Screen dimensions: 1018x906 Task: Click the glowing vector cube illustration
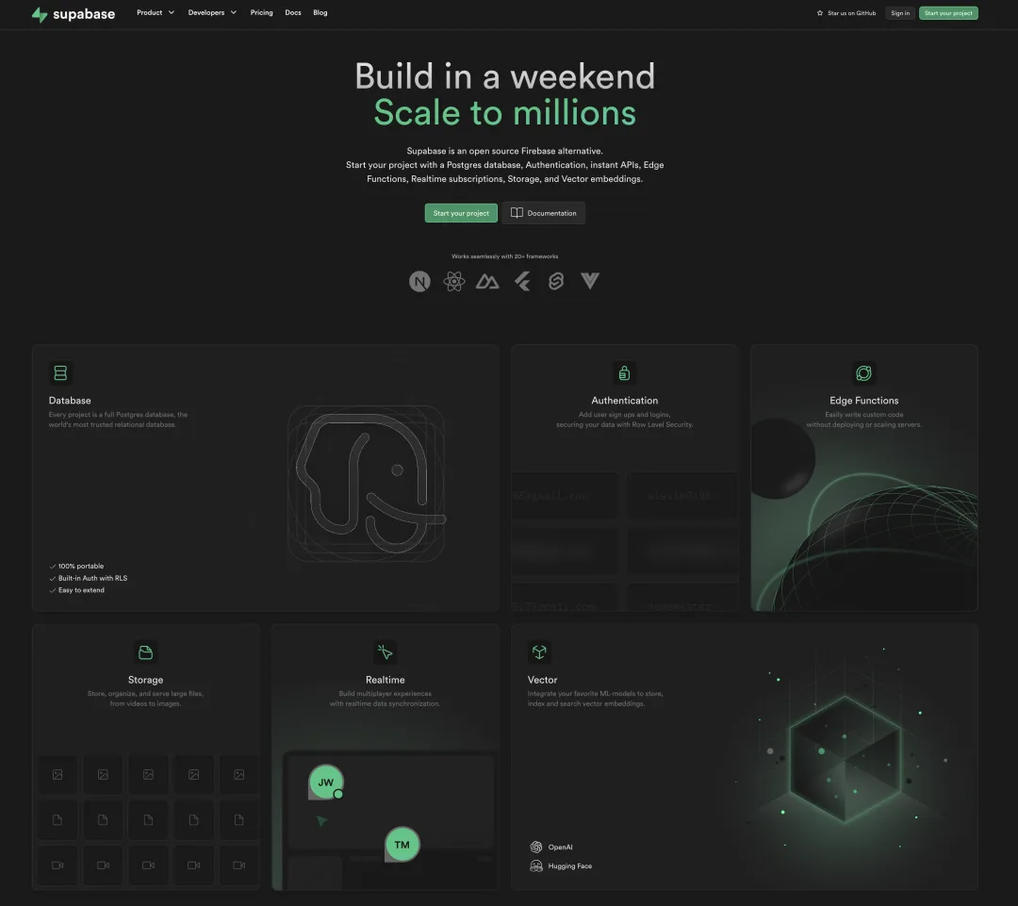click(x=845, y=760)
